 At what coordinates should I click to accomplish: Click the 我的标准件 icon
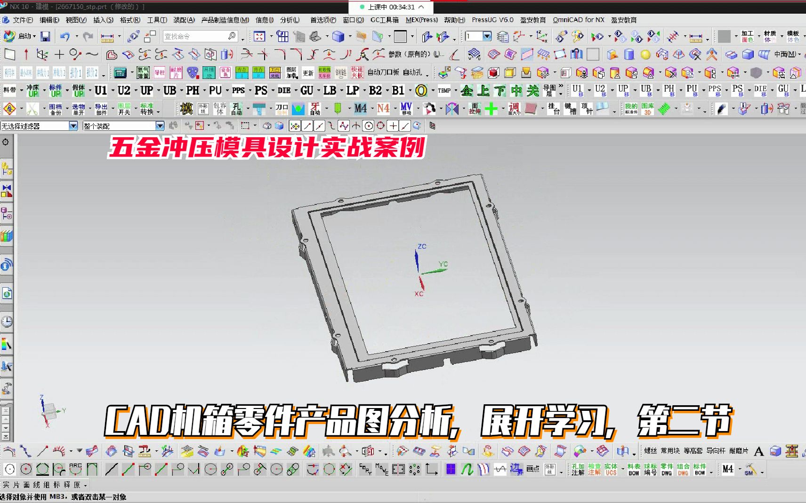point(631,108)
